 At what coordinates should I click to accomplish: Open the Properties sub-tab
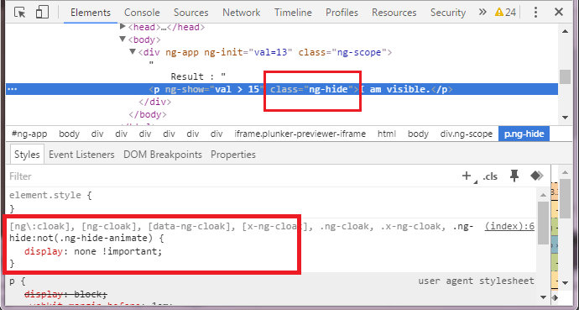(233, 155)
